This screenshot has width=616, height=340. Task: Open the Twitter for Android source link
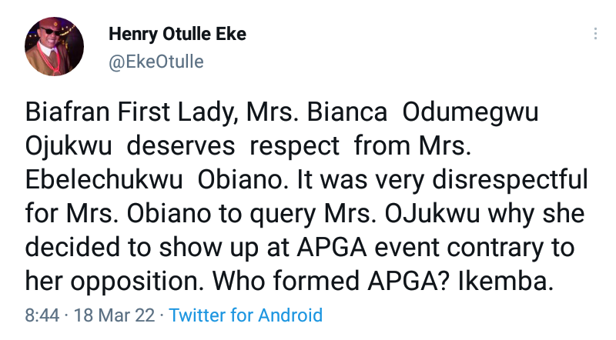[246, 315]
